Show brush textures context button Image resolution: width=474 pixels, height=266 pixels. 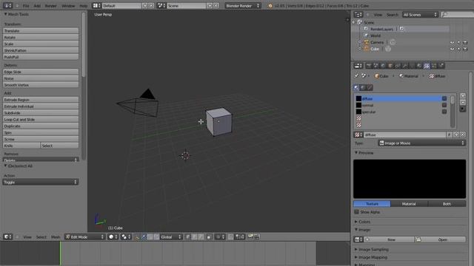pos(370,87)
